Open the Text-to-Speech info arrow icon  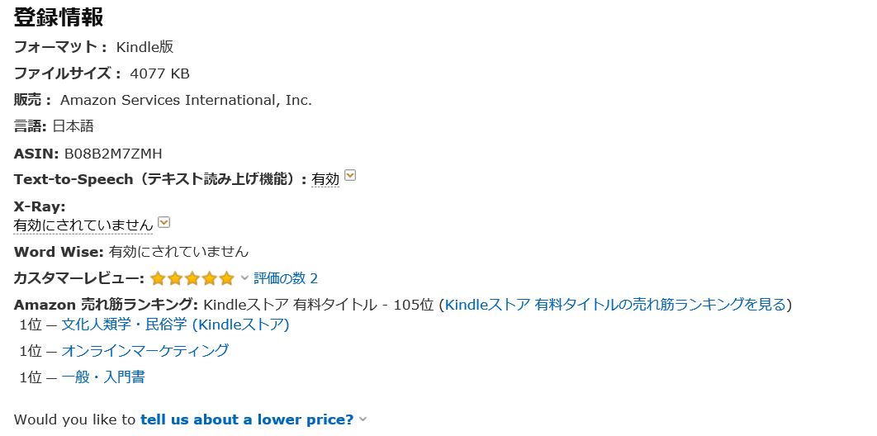tap(350, 176)
